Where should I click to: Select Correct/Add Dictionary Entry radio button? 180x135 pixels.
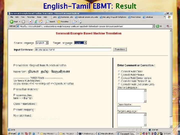[x=119, y=84]
